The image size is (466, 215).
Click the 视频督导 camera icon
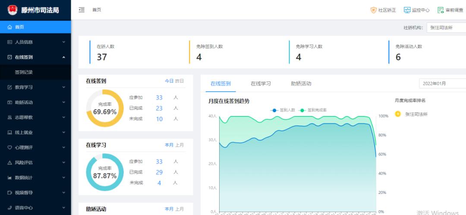pyautogui.click(x=9, y=193)
